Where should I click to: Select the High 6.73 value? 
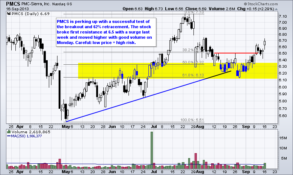click(153, 9)
